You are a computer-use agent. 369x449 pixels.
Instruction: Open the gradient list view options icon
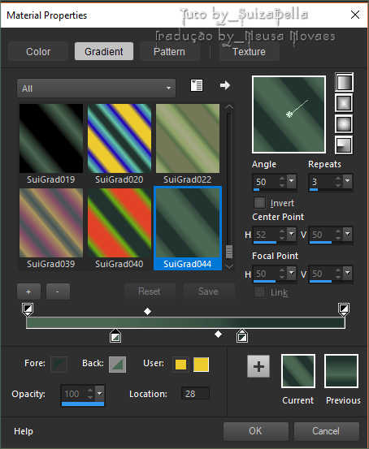point(197,85)
